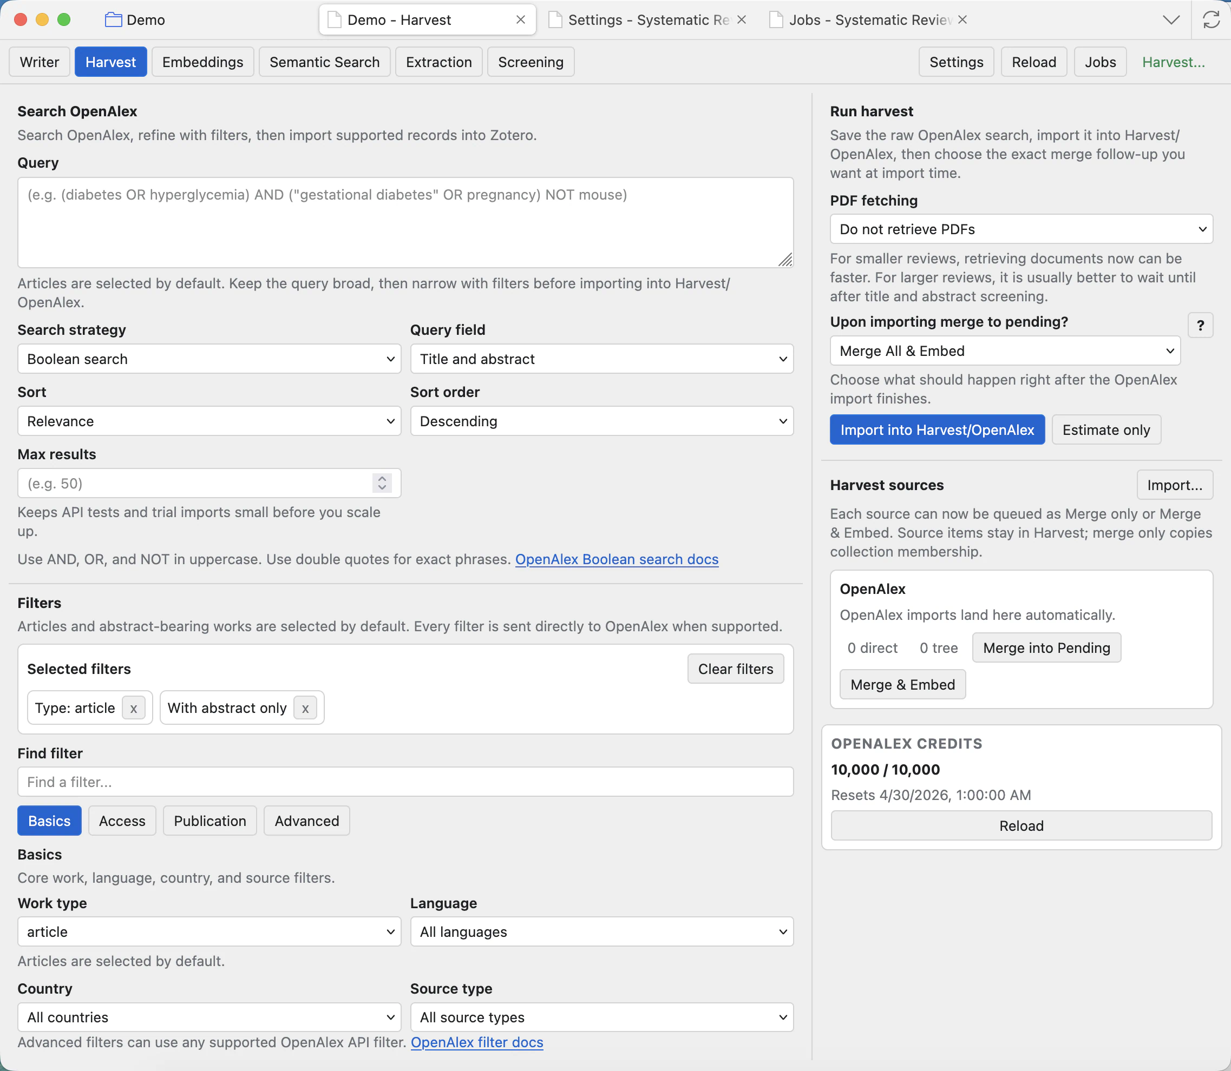Click Merge into Pending button

pos(1046,648)
